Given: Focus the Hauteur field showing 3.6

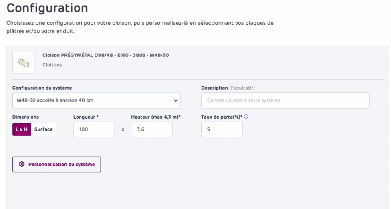Looking at the screenshot, I should [x=151, y=129].
